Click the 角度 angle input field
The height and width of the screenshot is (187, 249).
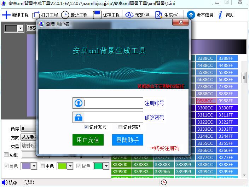[x=29, y=129]
